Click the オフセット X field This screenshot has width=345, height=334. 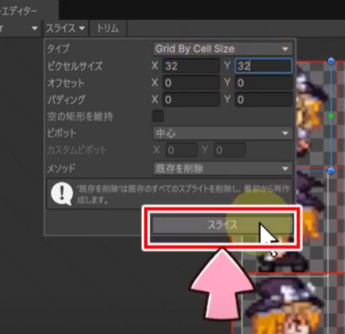coord(191,83)
